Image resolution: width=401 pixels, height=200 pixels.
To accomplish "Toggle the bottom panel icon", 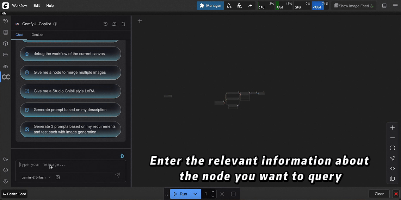I will (384, 6).
